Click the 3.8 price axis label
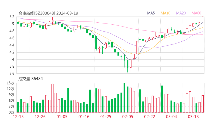This screenshot has width=207, height=123. 12,66
